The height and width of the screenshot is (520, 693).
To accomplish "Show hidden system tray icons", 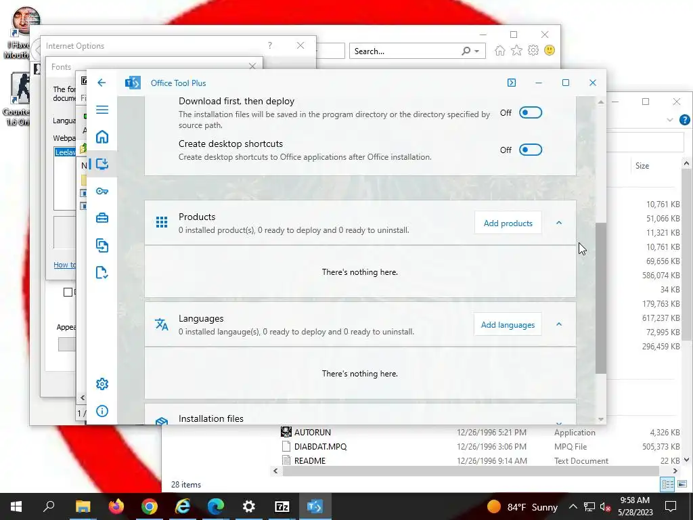I will click(573, 506).
